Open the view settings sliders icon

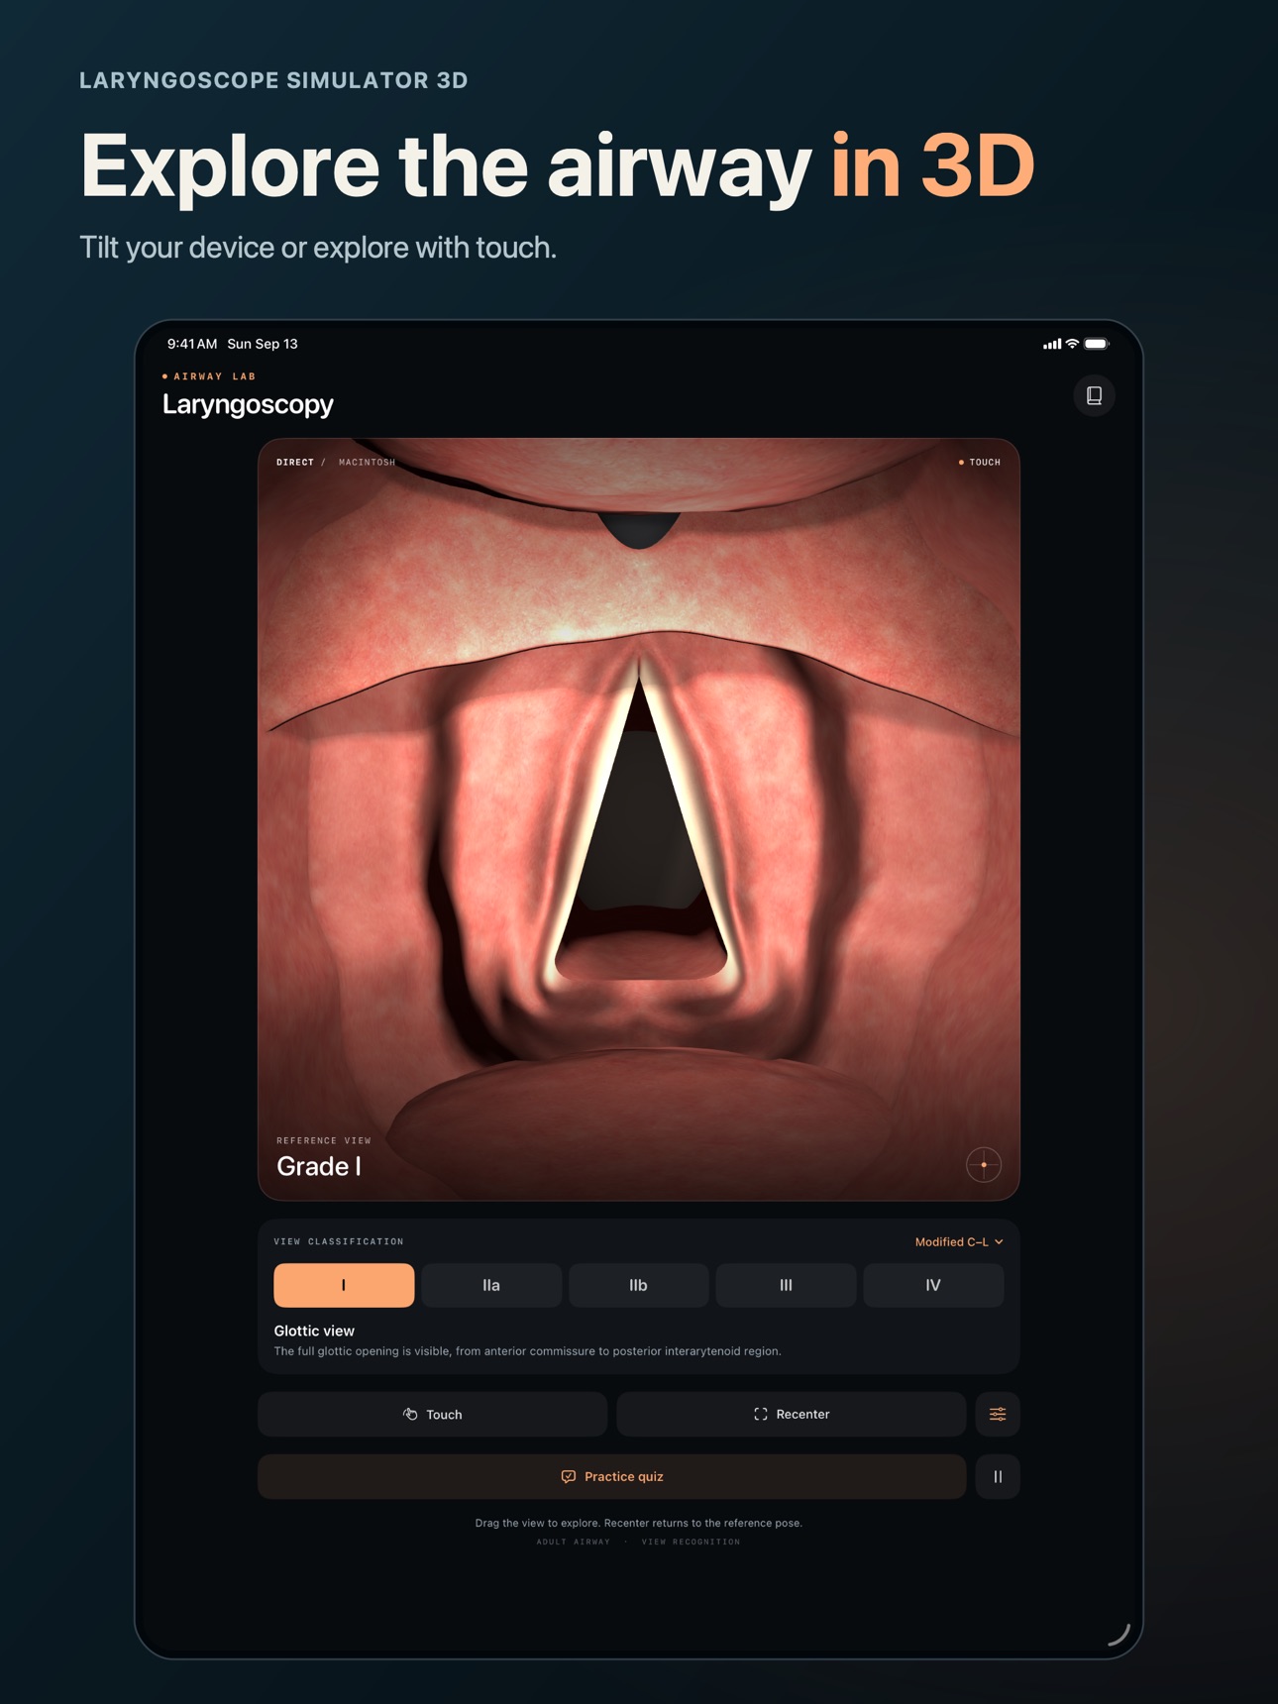(998, 1414)
